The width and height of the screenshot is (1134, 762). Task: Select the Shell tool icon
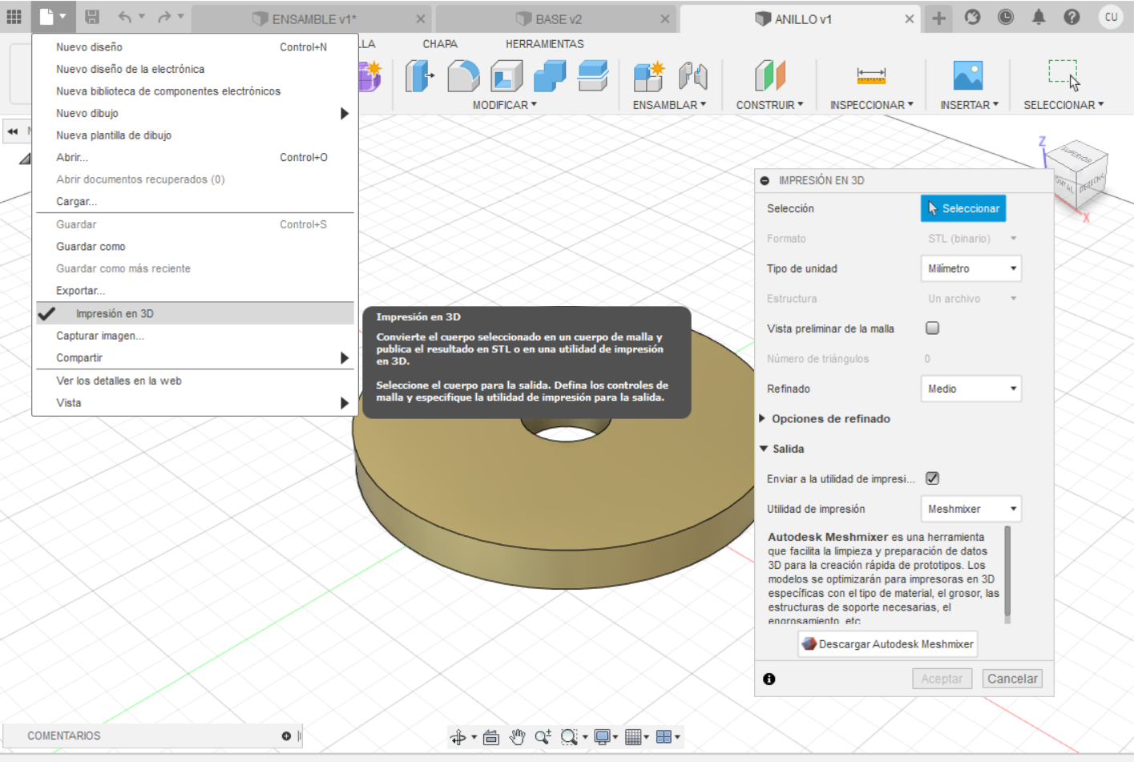click(506, 76)
